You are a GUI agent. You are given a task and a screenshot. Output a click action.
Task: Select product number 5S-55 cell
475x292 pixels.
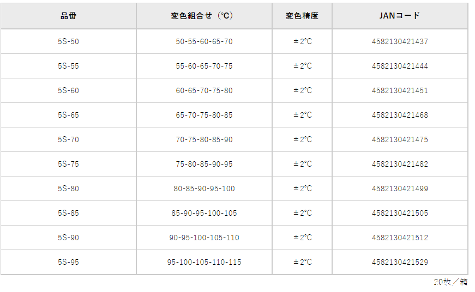point(68,66)
